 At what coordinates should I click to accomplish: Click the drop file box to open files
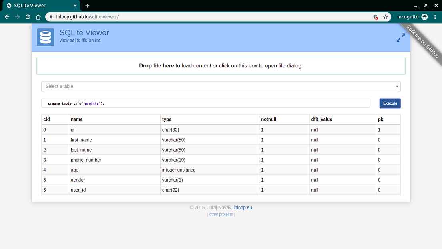pos(221,65)
